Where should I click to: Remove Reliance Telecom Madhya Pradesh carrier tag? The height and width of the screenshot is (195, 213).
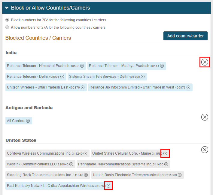(x=162, y=66)
